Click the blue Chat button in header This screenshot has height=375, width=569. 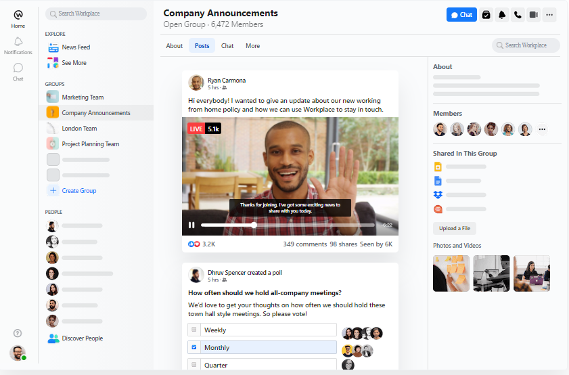pos(461,15)
